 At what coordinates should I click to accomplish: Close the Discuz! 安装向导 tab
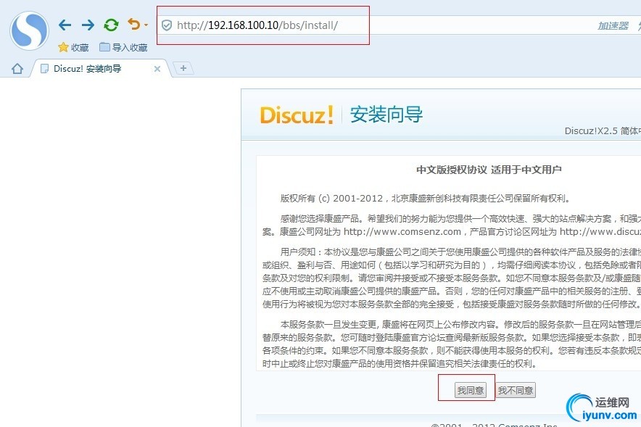coord(157,69)
